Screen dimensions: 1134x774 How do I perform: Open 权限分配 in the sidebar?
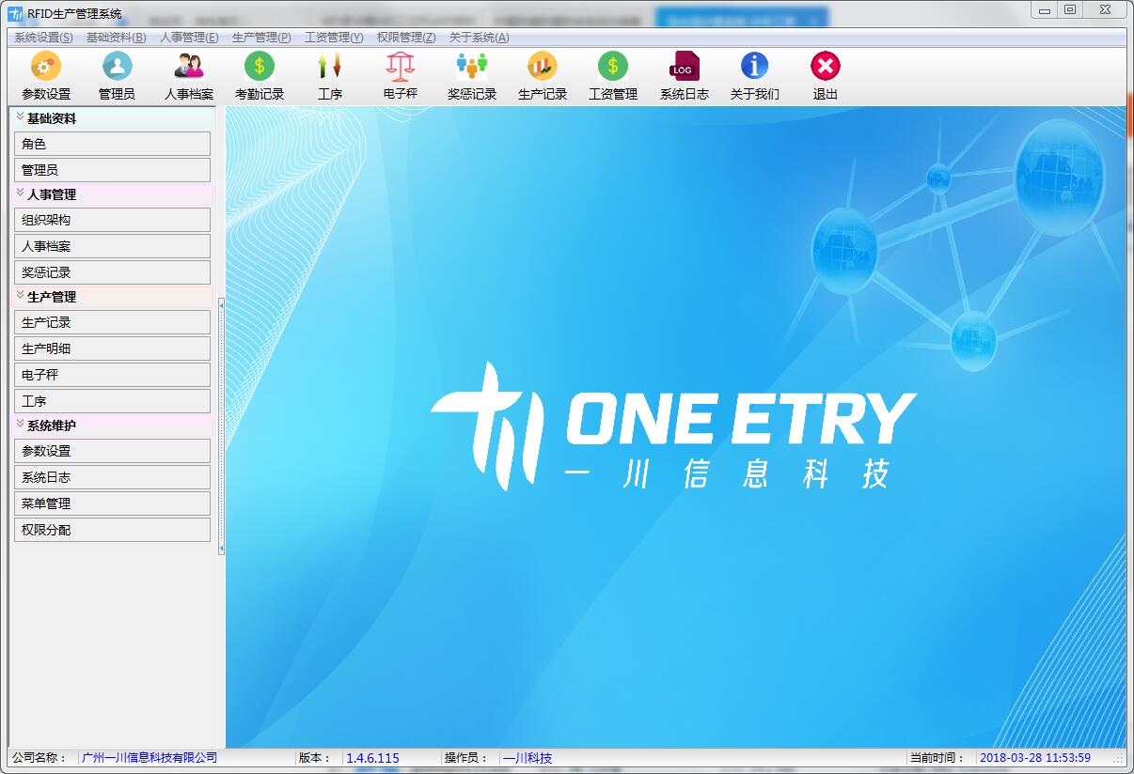(x=112, y=530)
